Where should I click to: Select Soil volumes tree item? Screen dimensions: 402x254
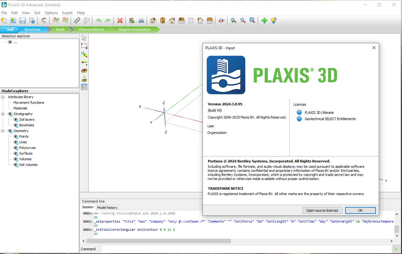pos(28,165)
